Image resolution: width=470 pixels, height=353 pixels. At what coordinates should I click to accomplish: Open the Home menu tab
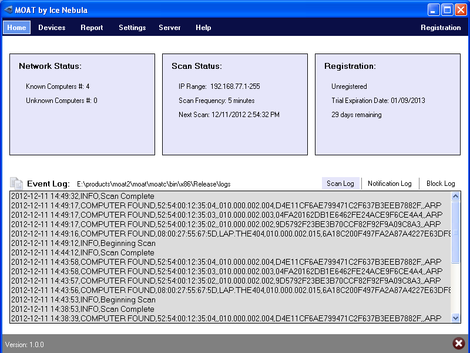(x=17, y=27)
